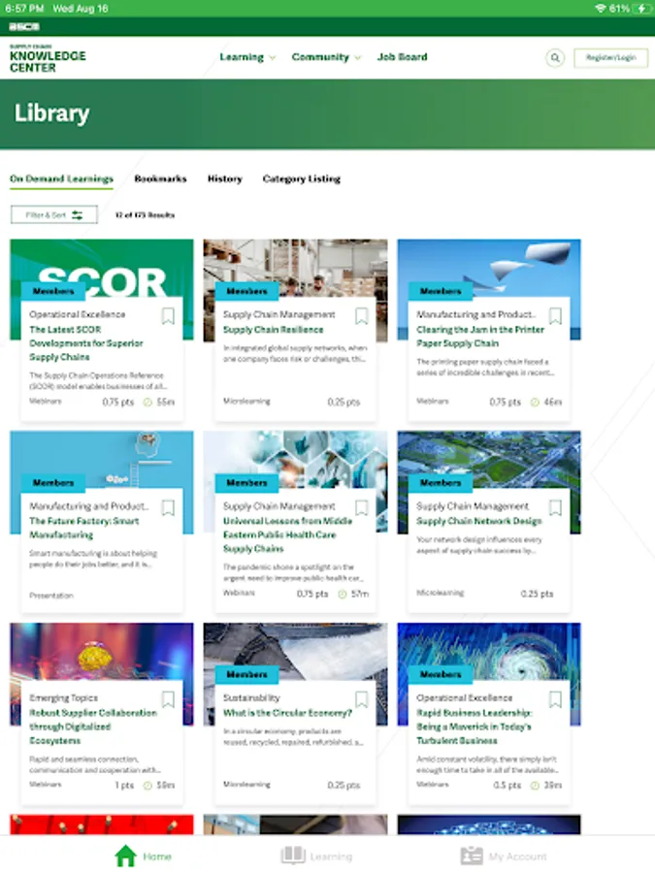Viewport: 655px width, 873px height.
Task: Click the results count text
Action: click(145, 215)
